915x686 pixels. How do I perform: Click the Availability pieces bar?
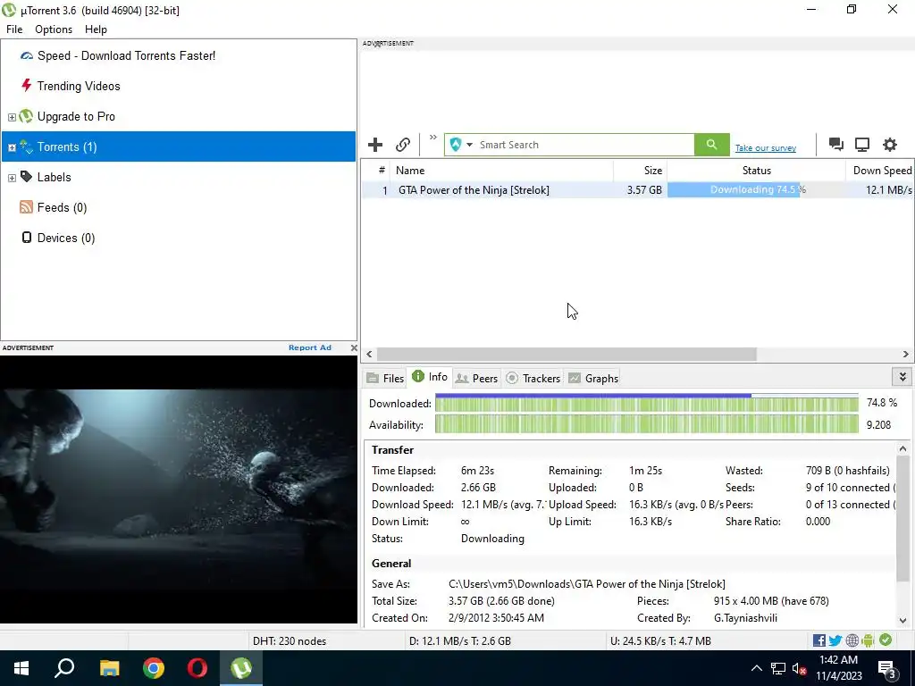[647, 424]
